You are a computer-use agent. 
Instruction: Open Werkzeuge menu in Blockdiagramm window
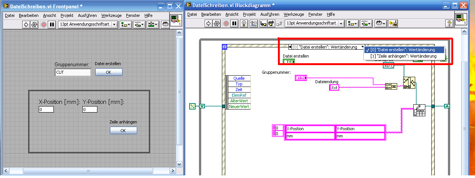(294, 14)
